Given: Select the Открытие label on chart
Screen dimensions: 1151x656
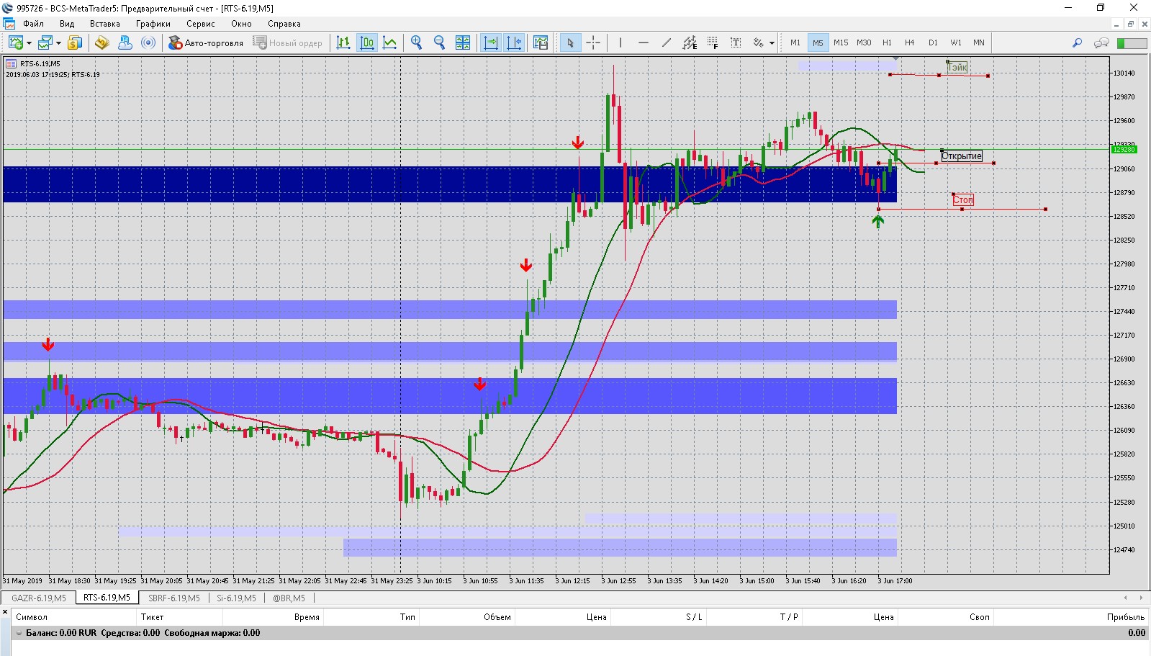Looking at the screenshot, I should (962, 156).
